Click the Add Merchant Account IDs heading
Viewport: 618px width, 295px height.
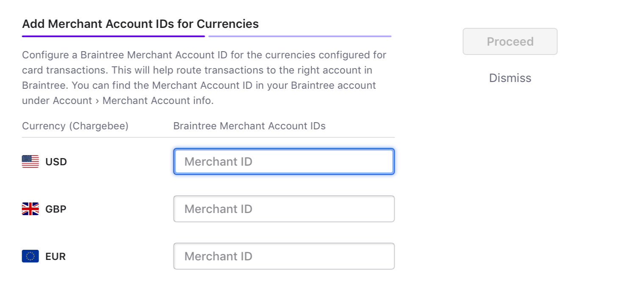click(140, 24)
